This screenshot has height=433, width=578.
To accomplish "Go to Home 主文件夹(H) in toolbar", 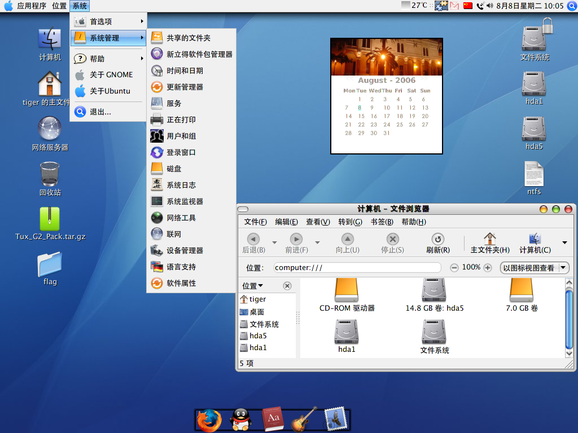I will pyautogui.click(x=490, y=244).
